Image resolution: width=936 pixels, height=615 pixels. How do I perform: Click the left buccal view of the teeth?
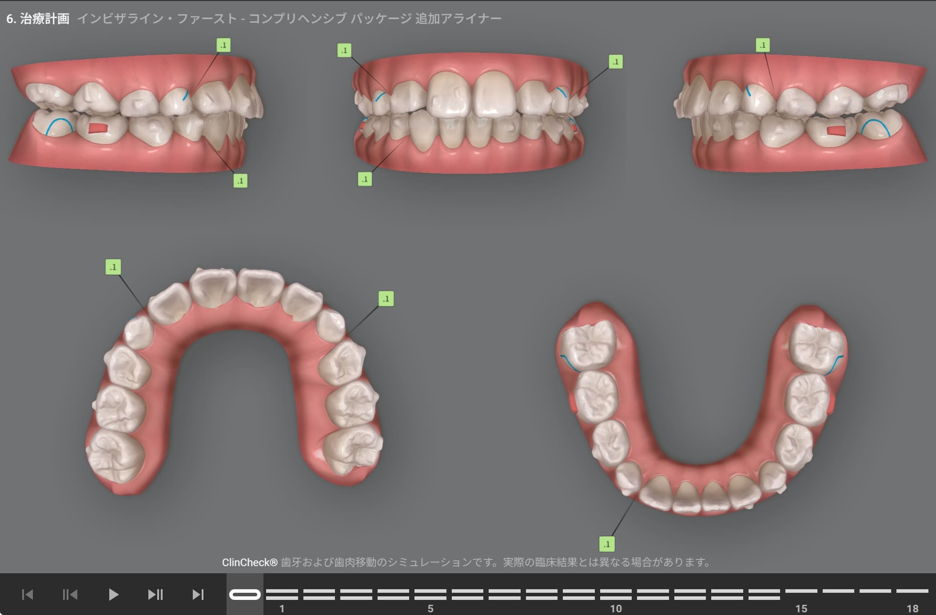click(801, 113)
